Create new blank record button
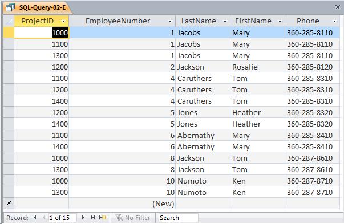344x224 pixels. (x=103, y=218)
